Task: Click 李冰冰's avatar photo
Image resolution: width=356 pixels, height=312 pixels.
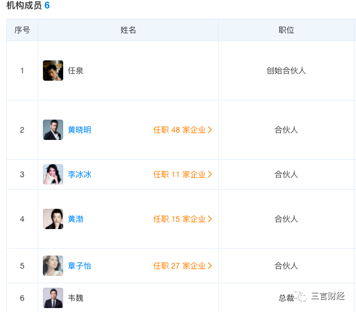Action: pos(53,174)
